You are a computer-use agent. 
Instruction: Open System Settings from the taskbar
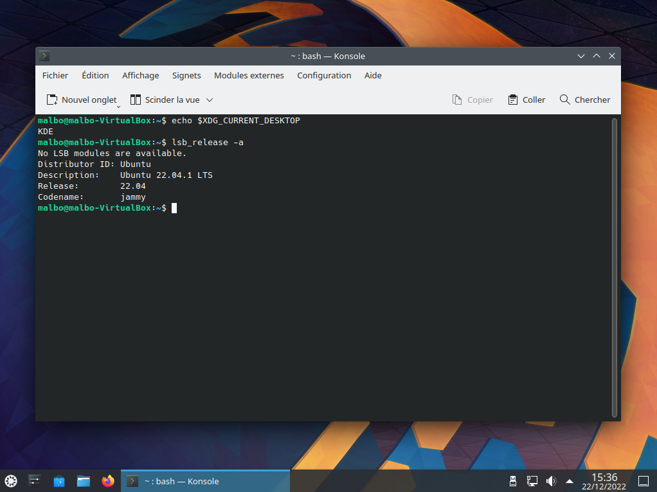click(x=35, y=481)
